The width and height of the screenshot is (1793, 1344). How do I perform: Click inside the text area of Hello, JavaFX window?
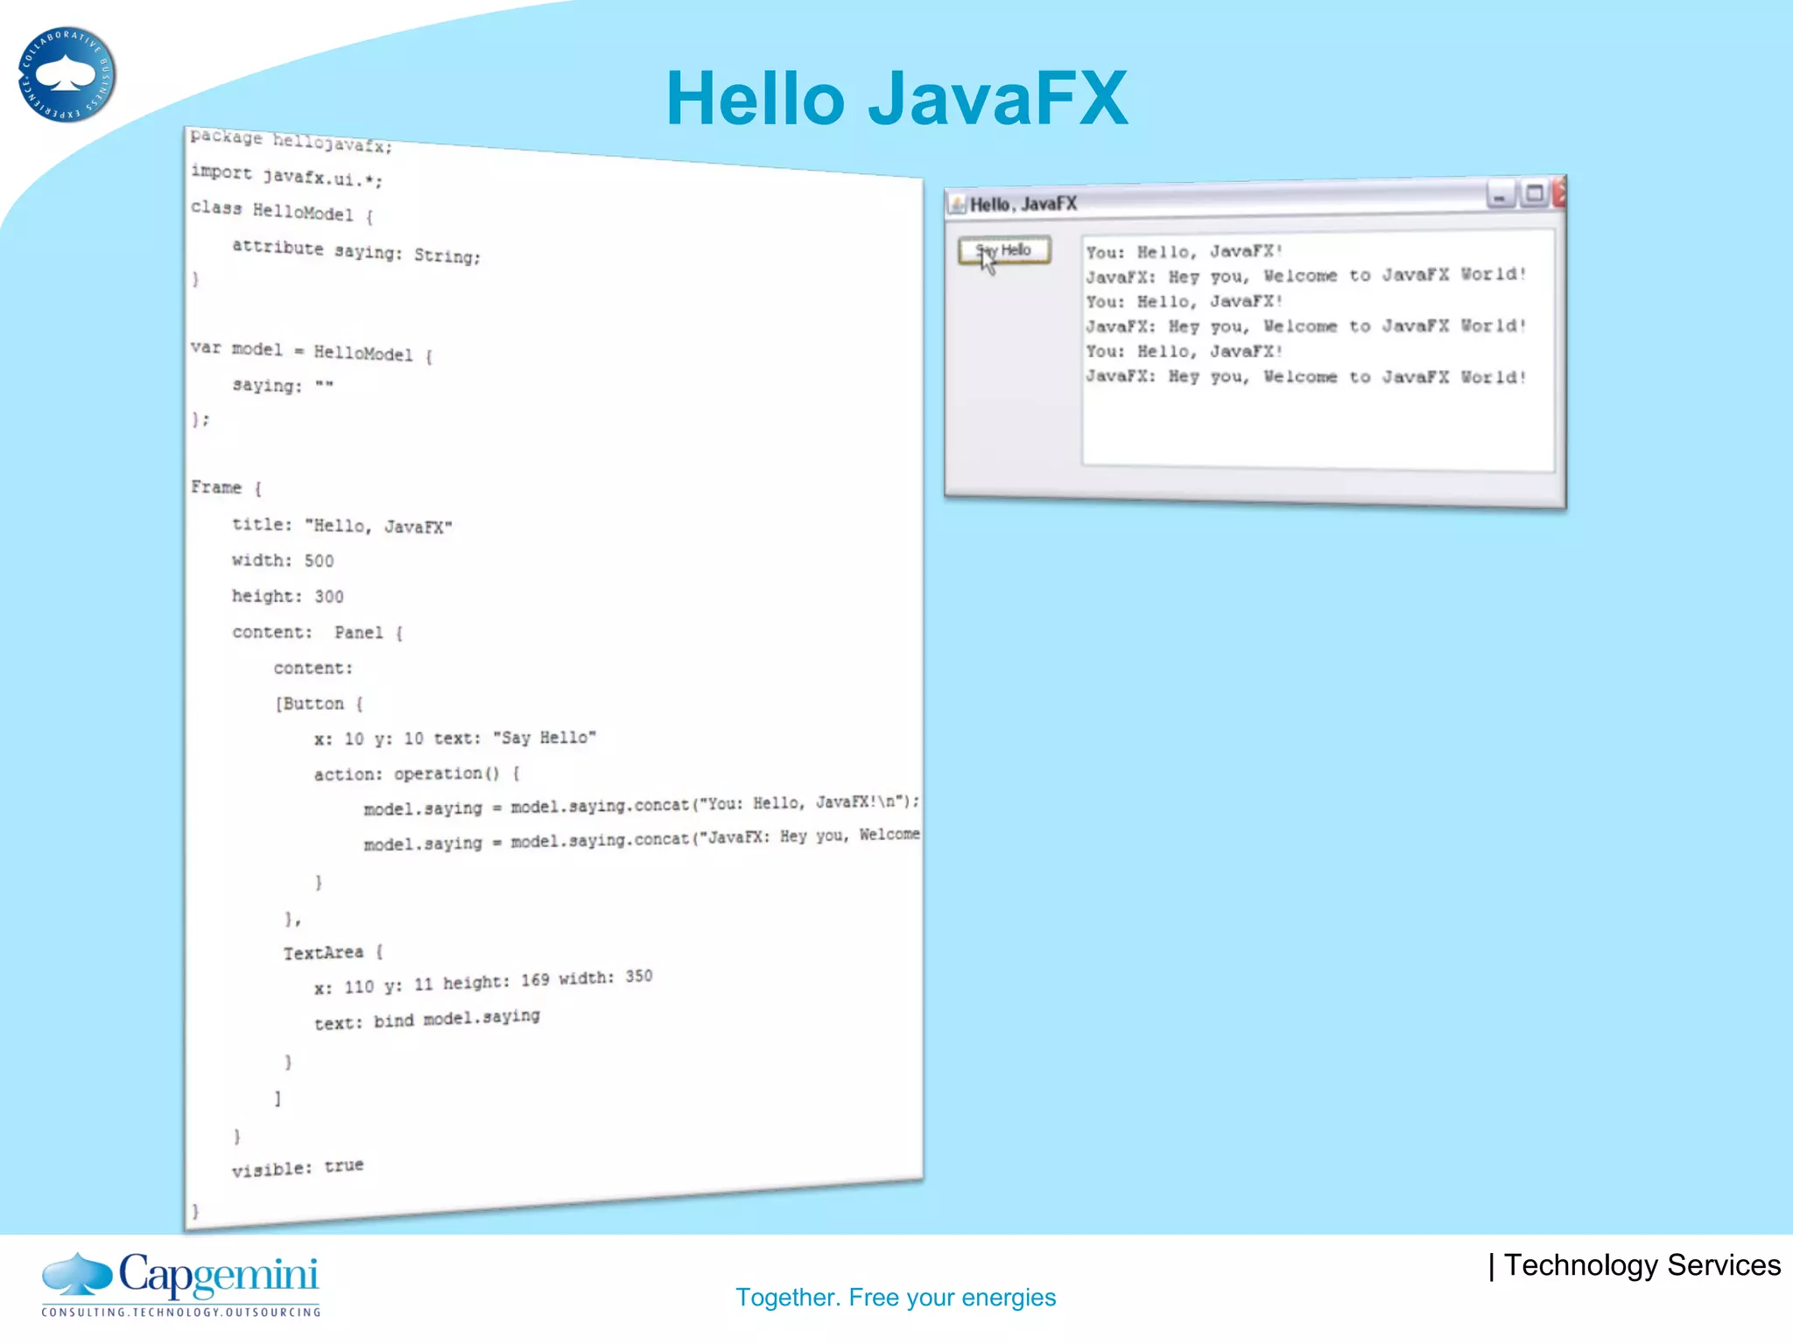click(1318, 350)
